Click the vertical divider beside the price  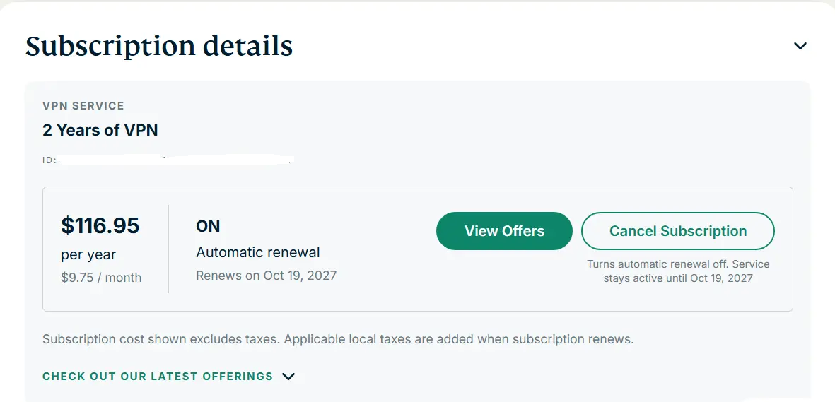[169, 249]
